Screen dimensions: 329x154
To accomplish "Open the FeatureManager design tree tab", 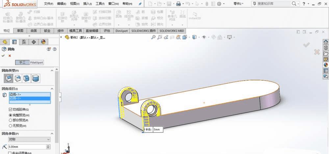I will tap(5, 42).
